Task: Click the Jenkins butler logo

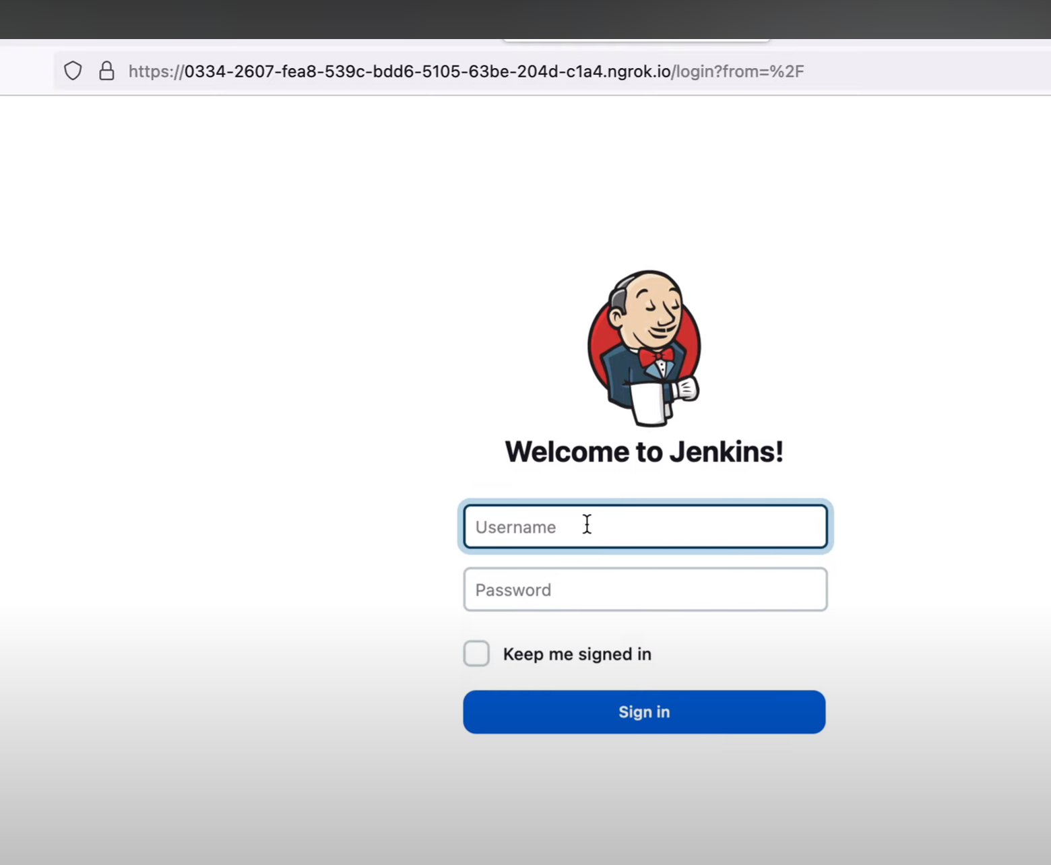Action: [644, 348]
